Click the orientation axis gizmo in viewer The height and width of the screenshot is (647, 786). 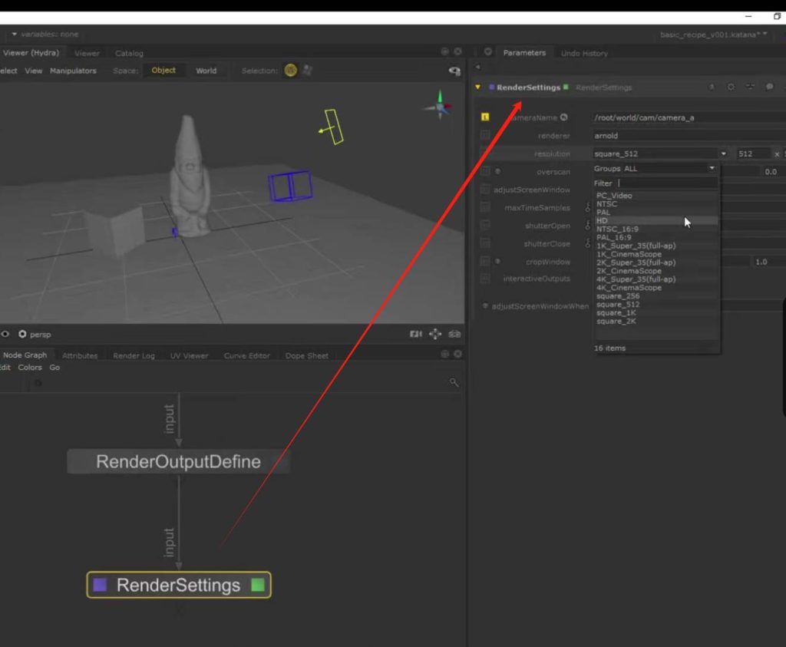tap(440, 105)
